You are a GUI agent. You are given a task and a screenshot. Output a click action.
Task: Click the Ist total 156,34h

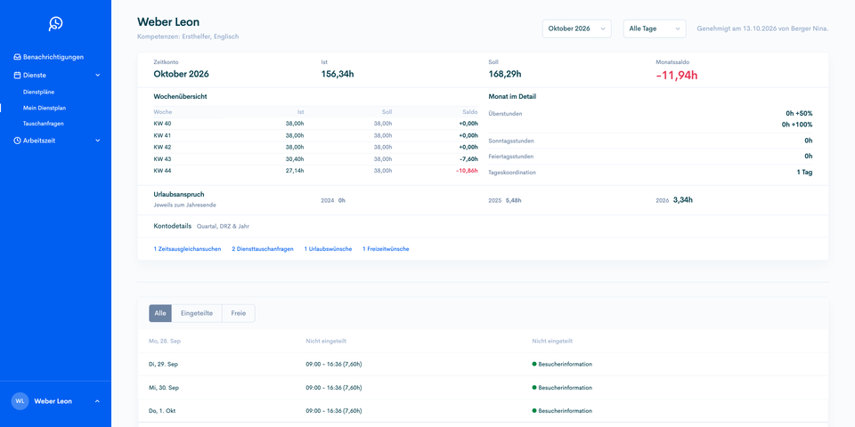point(338,74)
